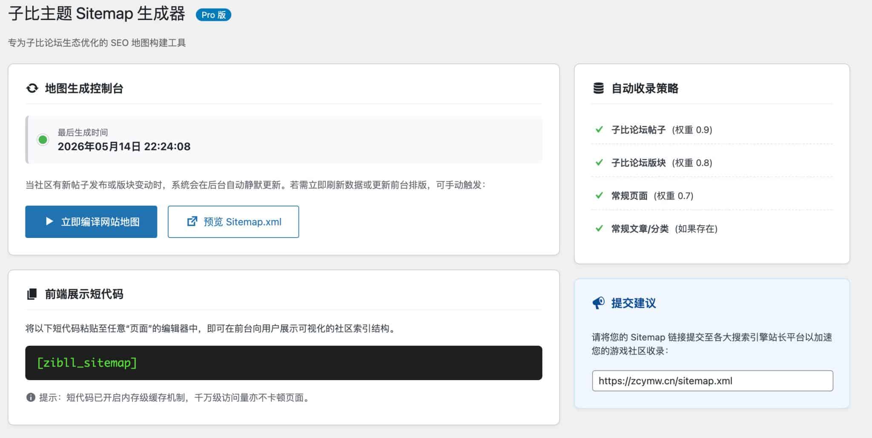Click the info icon before 提示
872x438 pixels.
pyautogui.click(x=31, y=397)
